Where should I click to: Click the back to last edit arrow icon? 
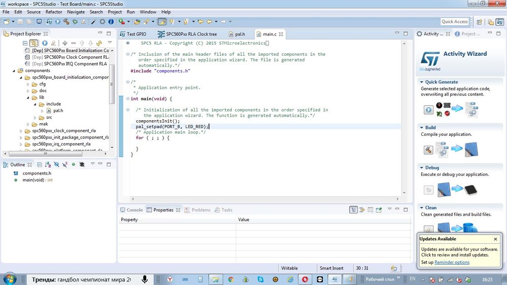(x=200, y=22)
